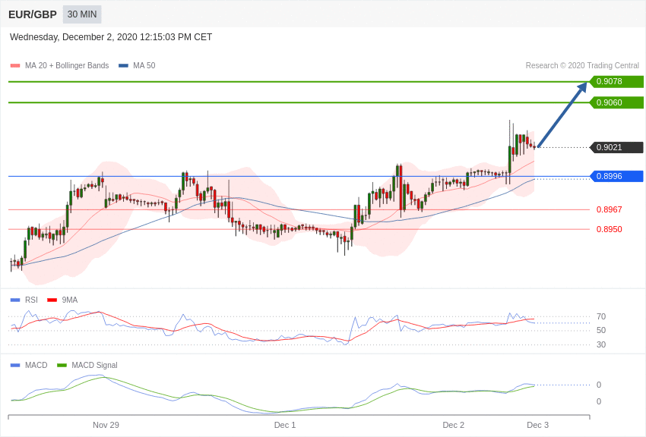Click the RSI legend swatch
Image resolution: width=646 pixels, height=437 pixels.
pos(15,300)
